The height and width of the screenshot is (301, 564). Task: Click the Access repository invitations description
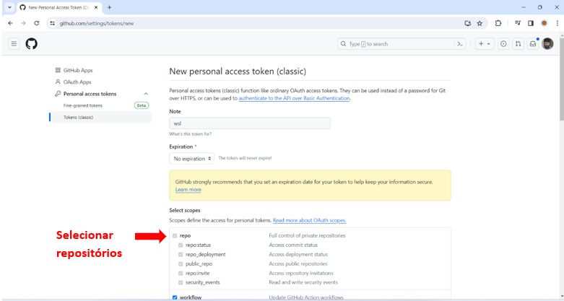tap(301, 273)
